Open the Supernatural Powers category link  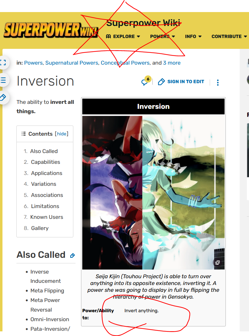click(x=72, y=63)
